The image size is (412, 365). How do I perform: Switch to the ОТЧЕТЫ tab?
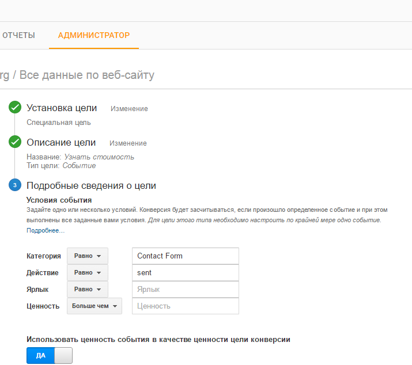pyautogui.click(x=18, y=36)
